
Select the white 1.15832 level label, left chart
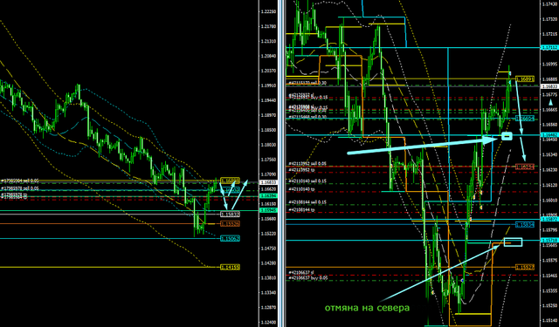230,214
